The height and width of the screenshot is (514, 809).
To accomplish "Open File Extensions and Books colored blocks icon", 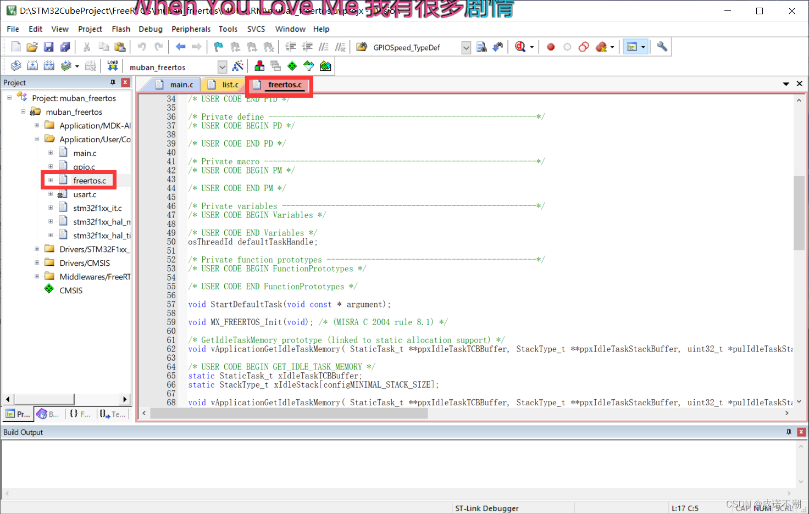I will 259,66.
